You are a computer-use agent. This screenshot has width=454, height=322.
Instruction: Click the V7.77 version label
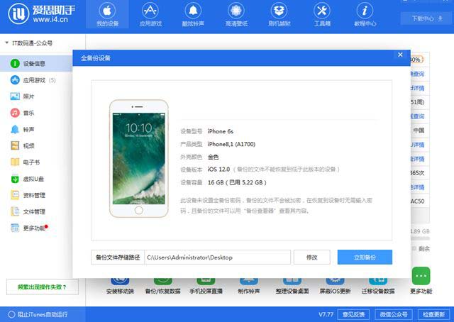coord(326,314)
